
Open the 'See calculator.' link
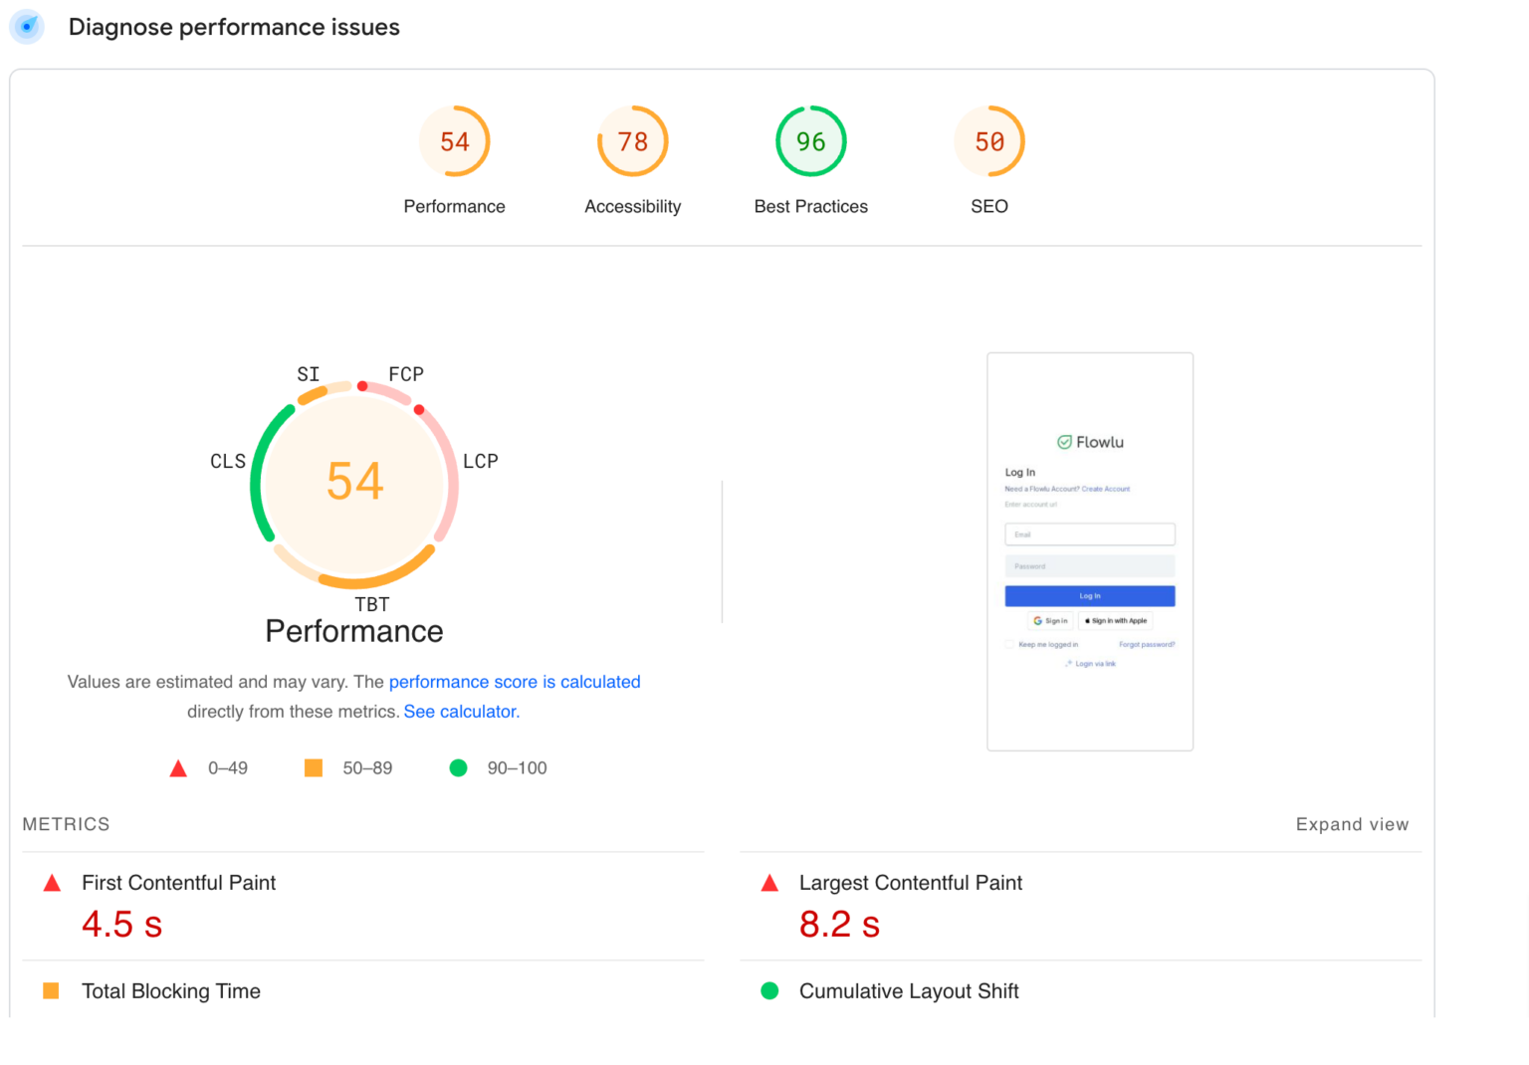462,712
